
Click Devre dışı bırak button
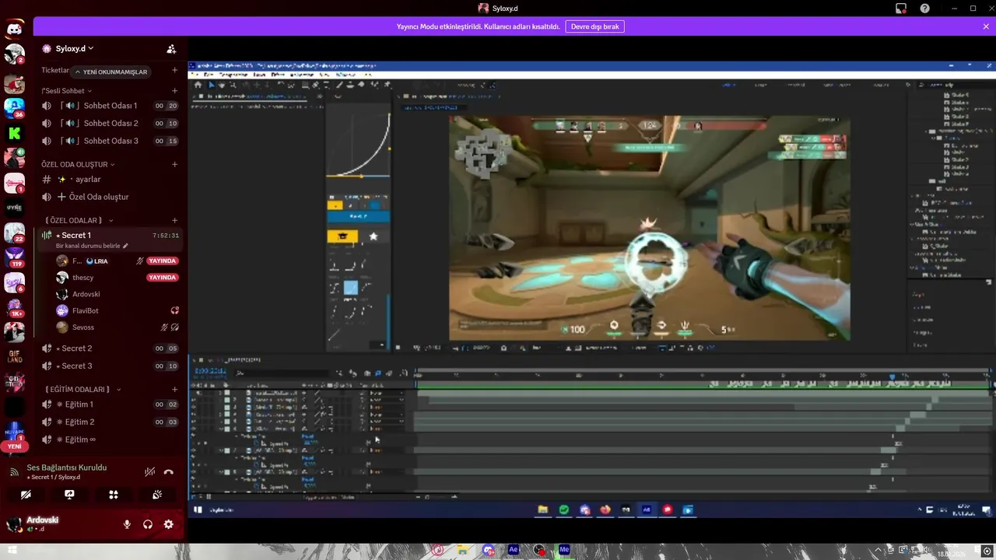click(x=594, y=26)
